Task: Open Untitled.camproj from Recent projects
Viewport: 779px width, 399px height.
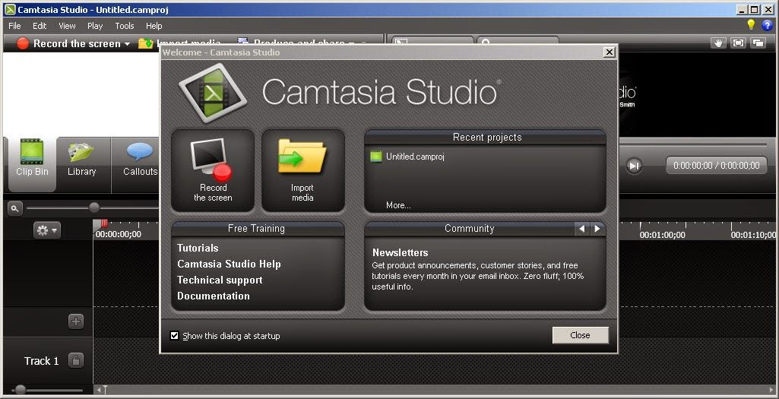Action: coord(415,157)
